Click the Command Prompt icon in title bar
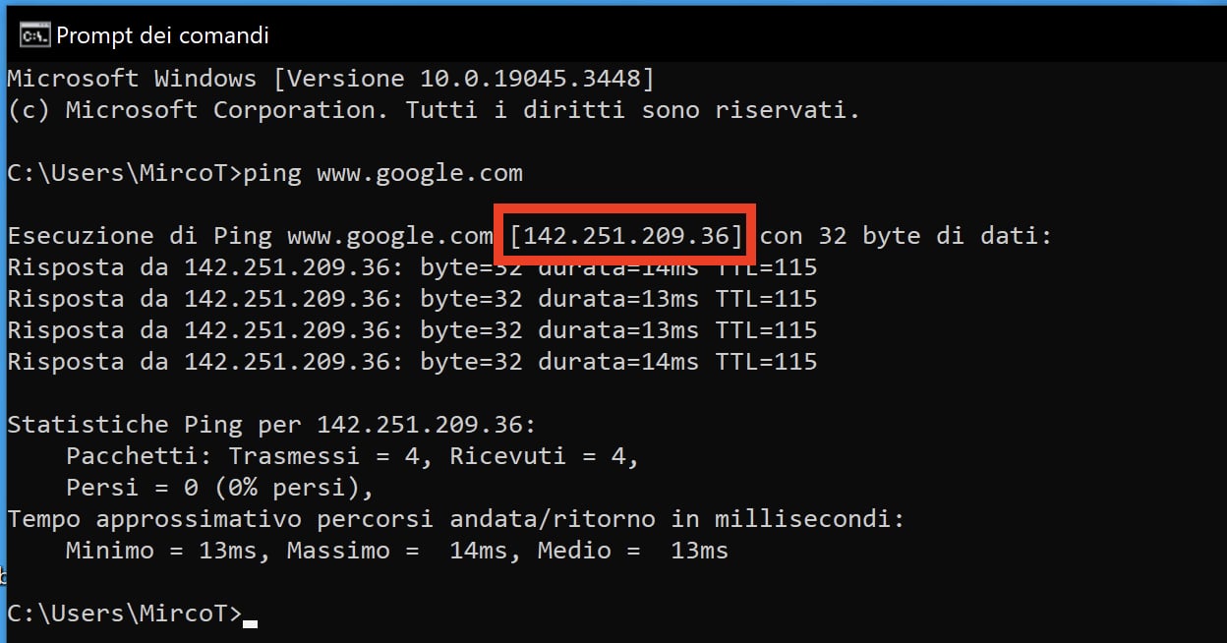This screenshot has width=1227, height=643. pyautogui.click(x=34, y=35)
